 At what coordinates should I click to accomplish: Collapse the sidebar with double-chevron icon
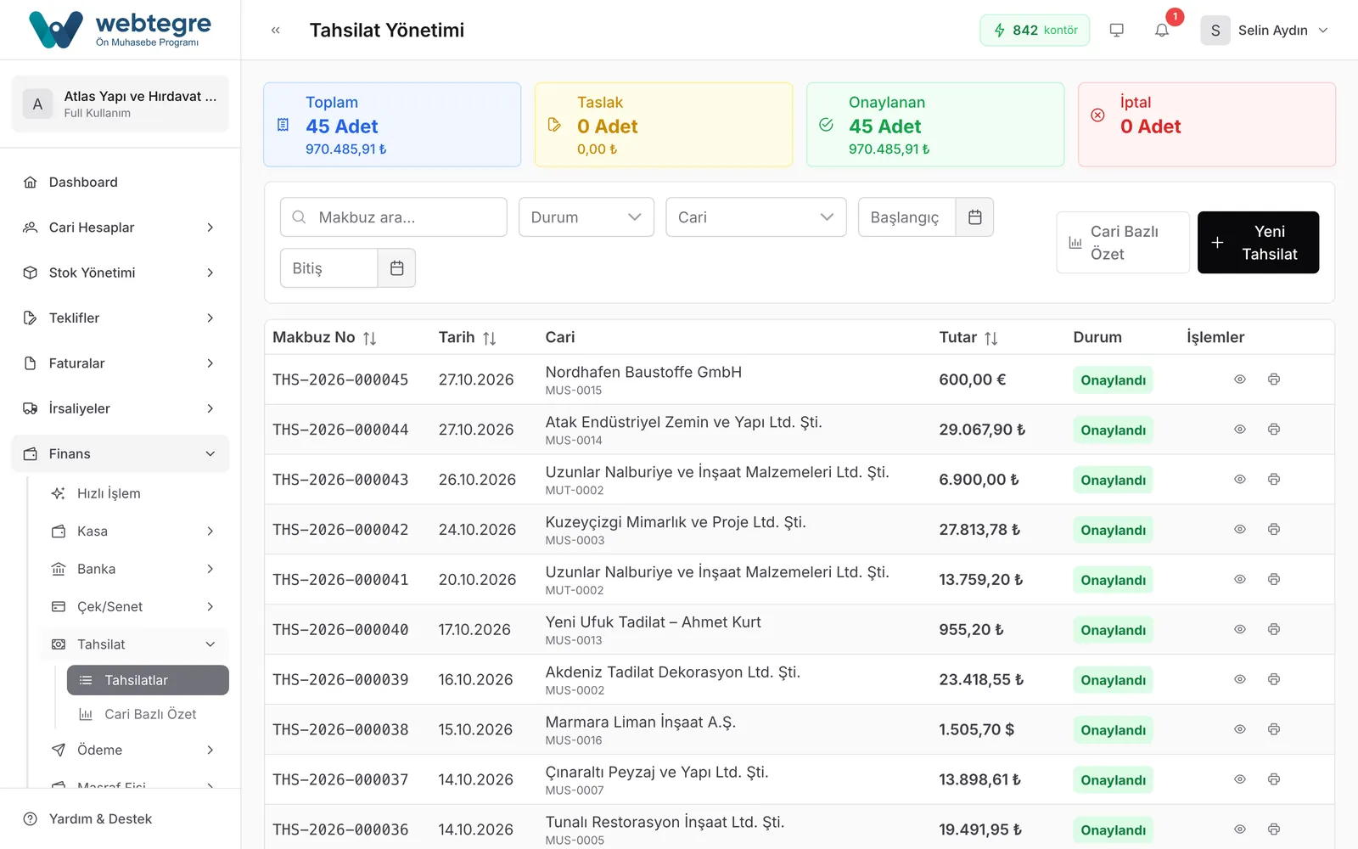click(275, 31)
